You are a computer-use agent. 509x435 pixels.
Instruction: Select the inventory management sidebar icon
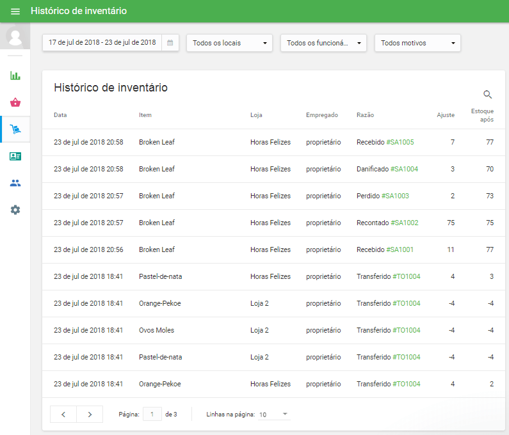[x=15, y=129]
